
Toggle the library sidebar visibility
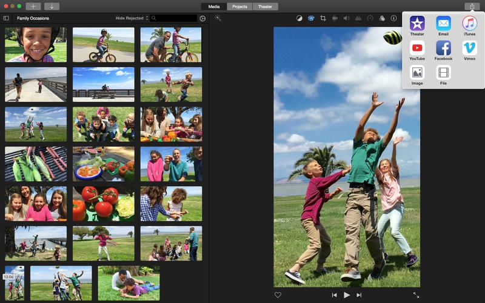[6, 18]
